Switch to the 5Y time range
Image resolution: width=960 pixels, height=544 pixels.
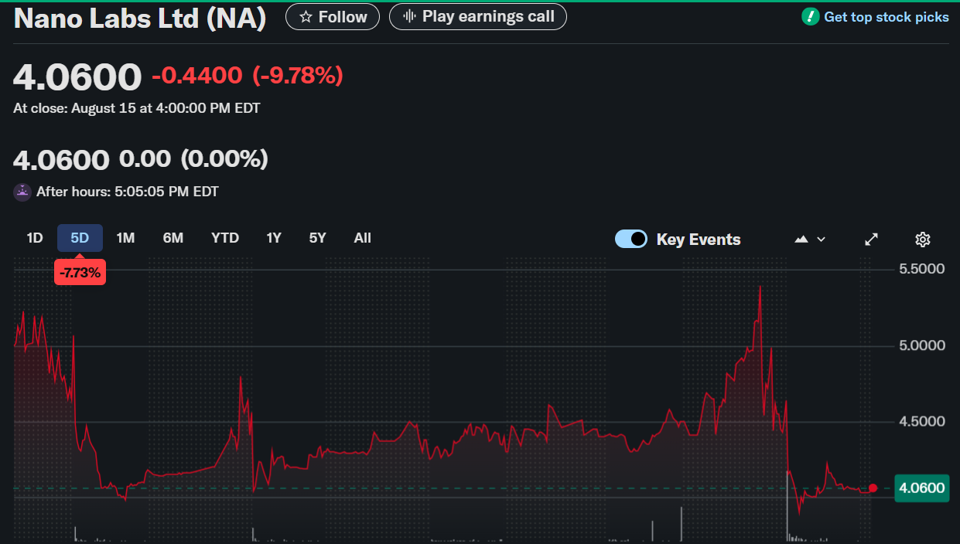(318, 238)
